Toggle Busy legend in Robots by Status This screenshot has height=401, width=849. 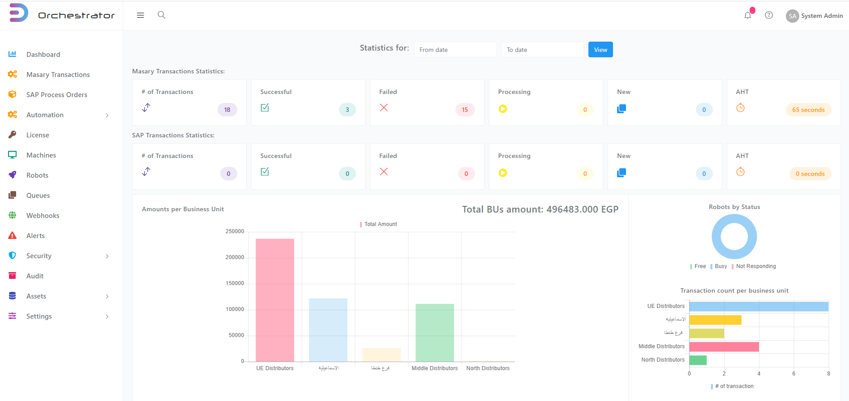719,266
